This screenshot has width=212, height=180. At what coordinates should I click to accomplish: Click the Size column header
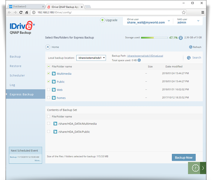point(150,66)
